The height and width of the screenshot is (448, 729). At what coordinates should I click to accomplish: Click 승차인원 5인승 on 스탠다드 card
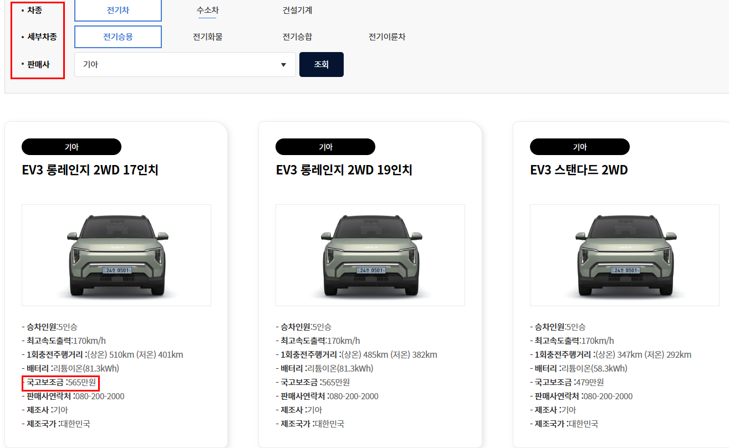(558, 327)
